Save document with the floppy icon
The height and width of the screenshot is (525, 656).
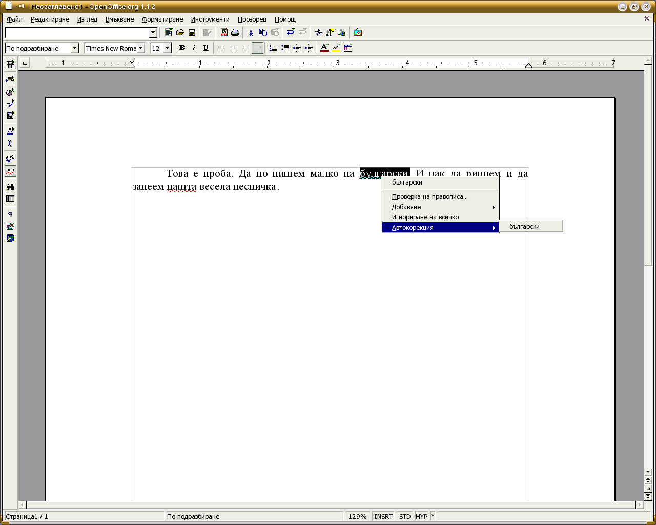click(192, 32)
